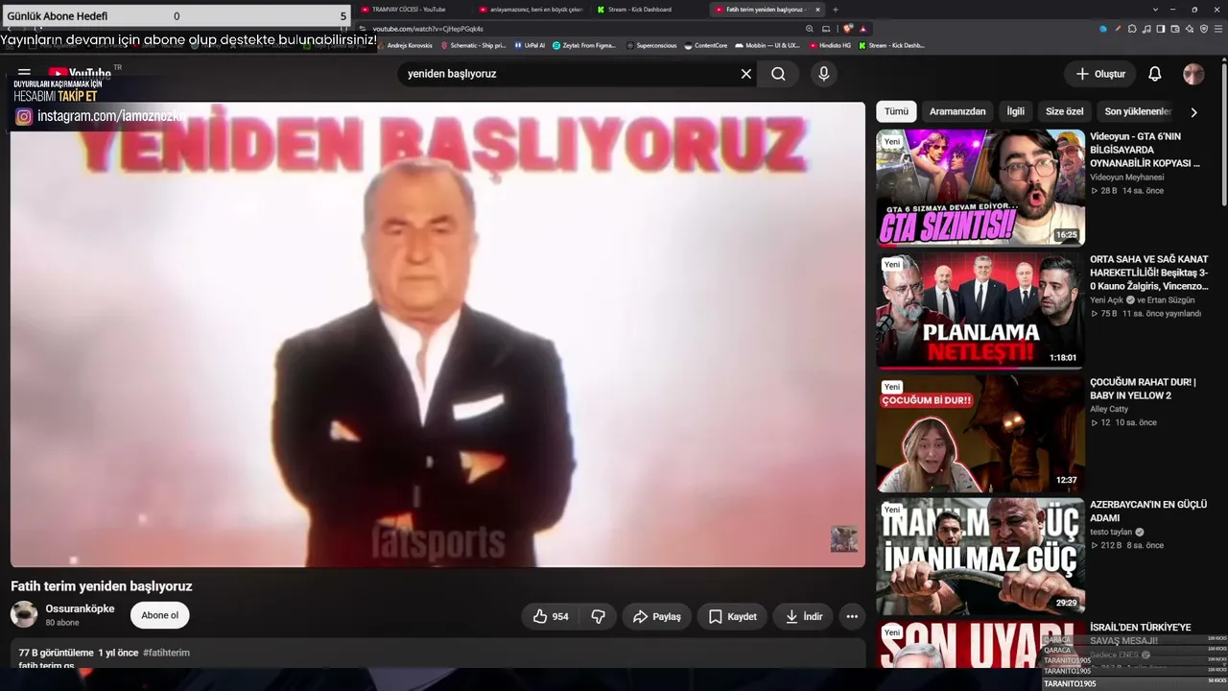
Task: Share the video using Paylaş
Action: pyautogui.click(x=656, y=616)
